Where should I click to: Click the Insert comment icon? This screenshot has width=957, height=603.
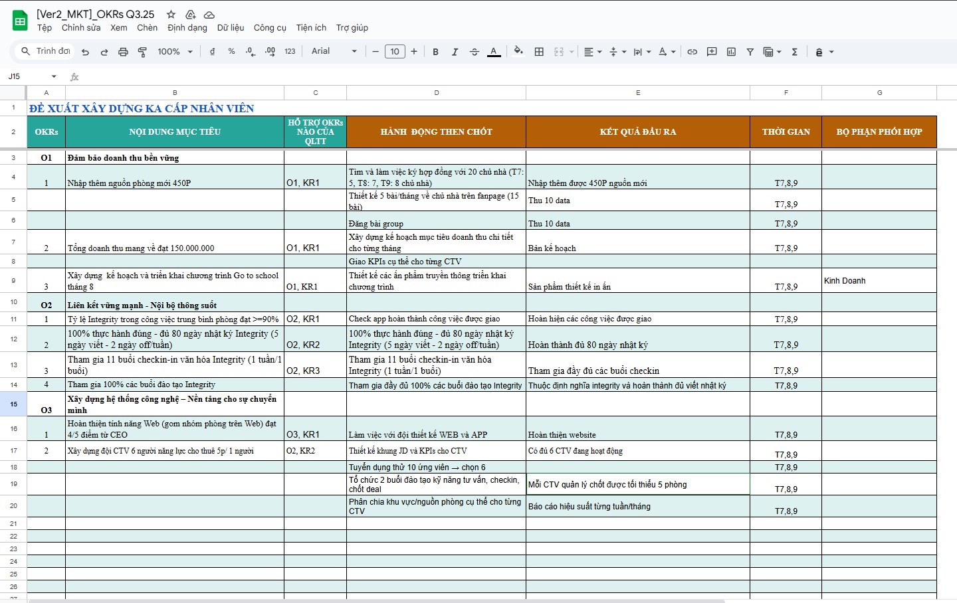[712, 52]
